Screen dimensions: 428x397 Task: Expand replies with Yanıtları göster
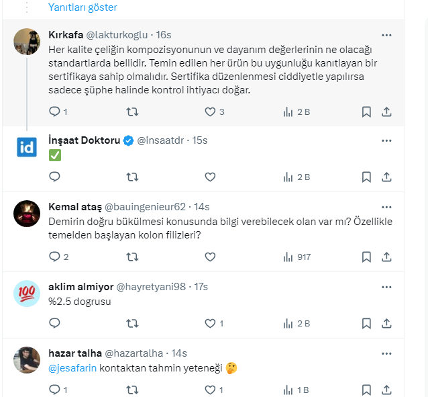83,7
